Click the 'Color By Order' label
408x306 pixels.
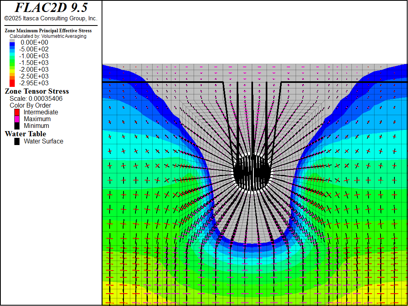(30, 105)
